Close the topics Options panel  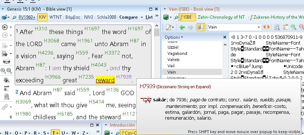pos(225,37)
